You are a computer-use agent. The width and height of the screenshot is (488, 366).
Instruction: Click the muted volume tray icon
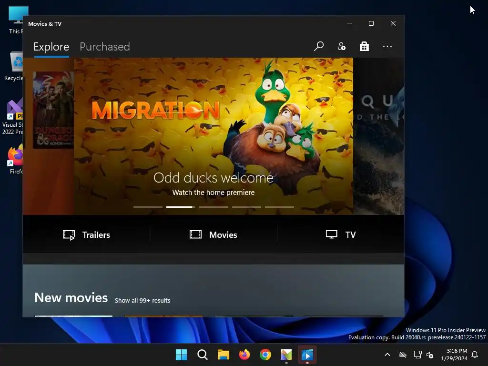click(x=430, y=355)
